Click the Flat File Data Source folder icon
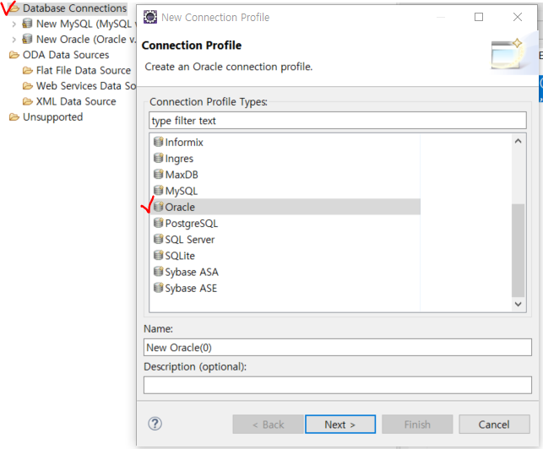543x449 pixels. [x=28, y=71]
